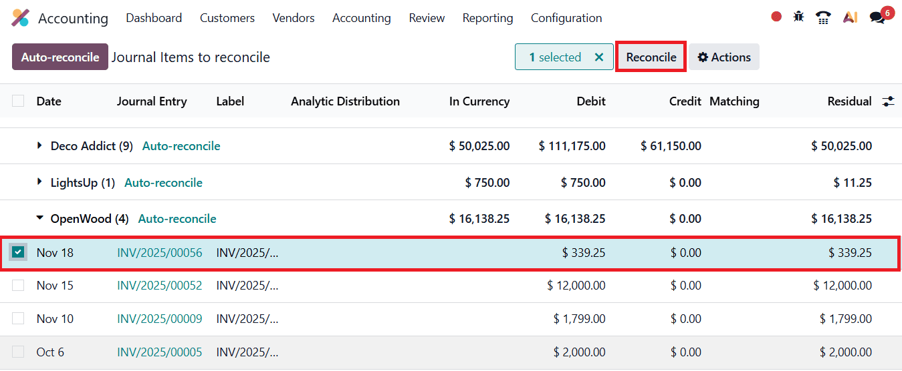Sort by the Label column header

pyautogui.click(x=230, y=101)
